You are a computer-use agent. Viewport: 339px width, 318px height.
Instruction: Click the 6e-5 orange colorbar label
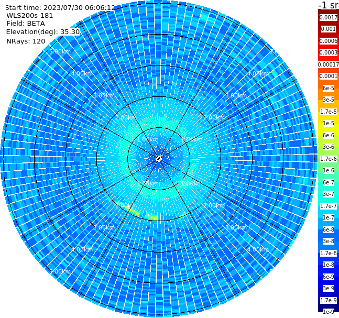click(329, 88)
